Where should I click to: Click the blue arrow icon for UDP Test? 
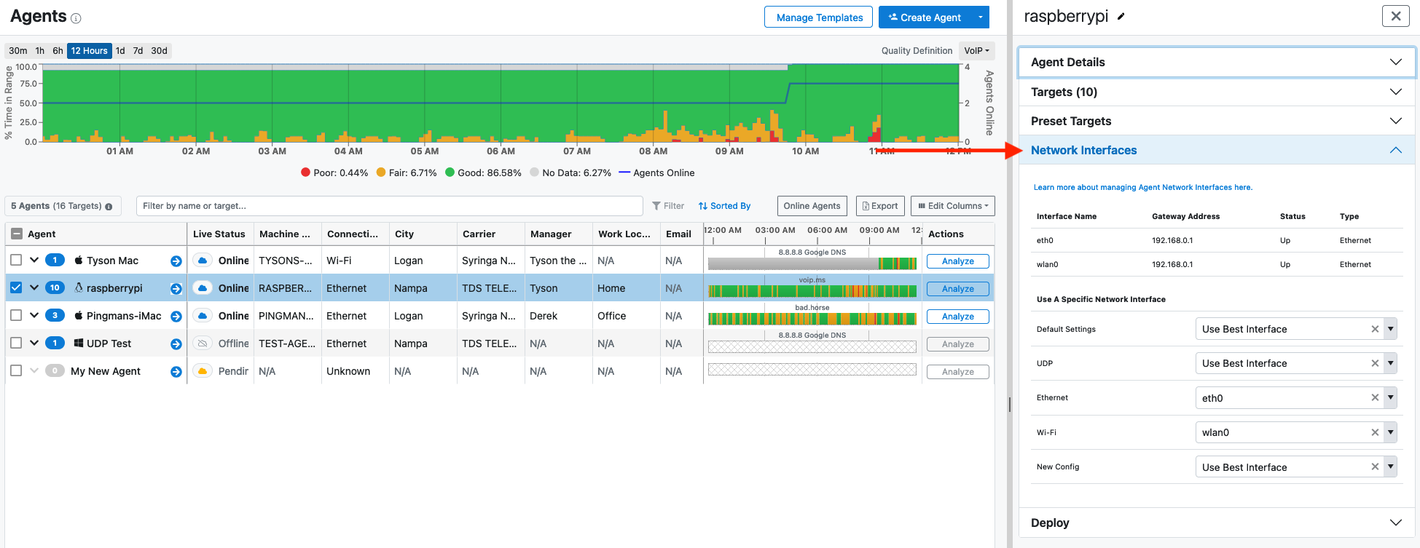(x=176, y=344)
